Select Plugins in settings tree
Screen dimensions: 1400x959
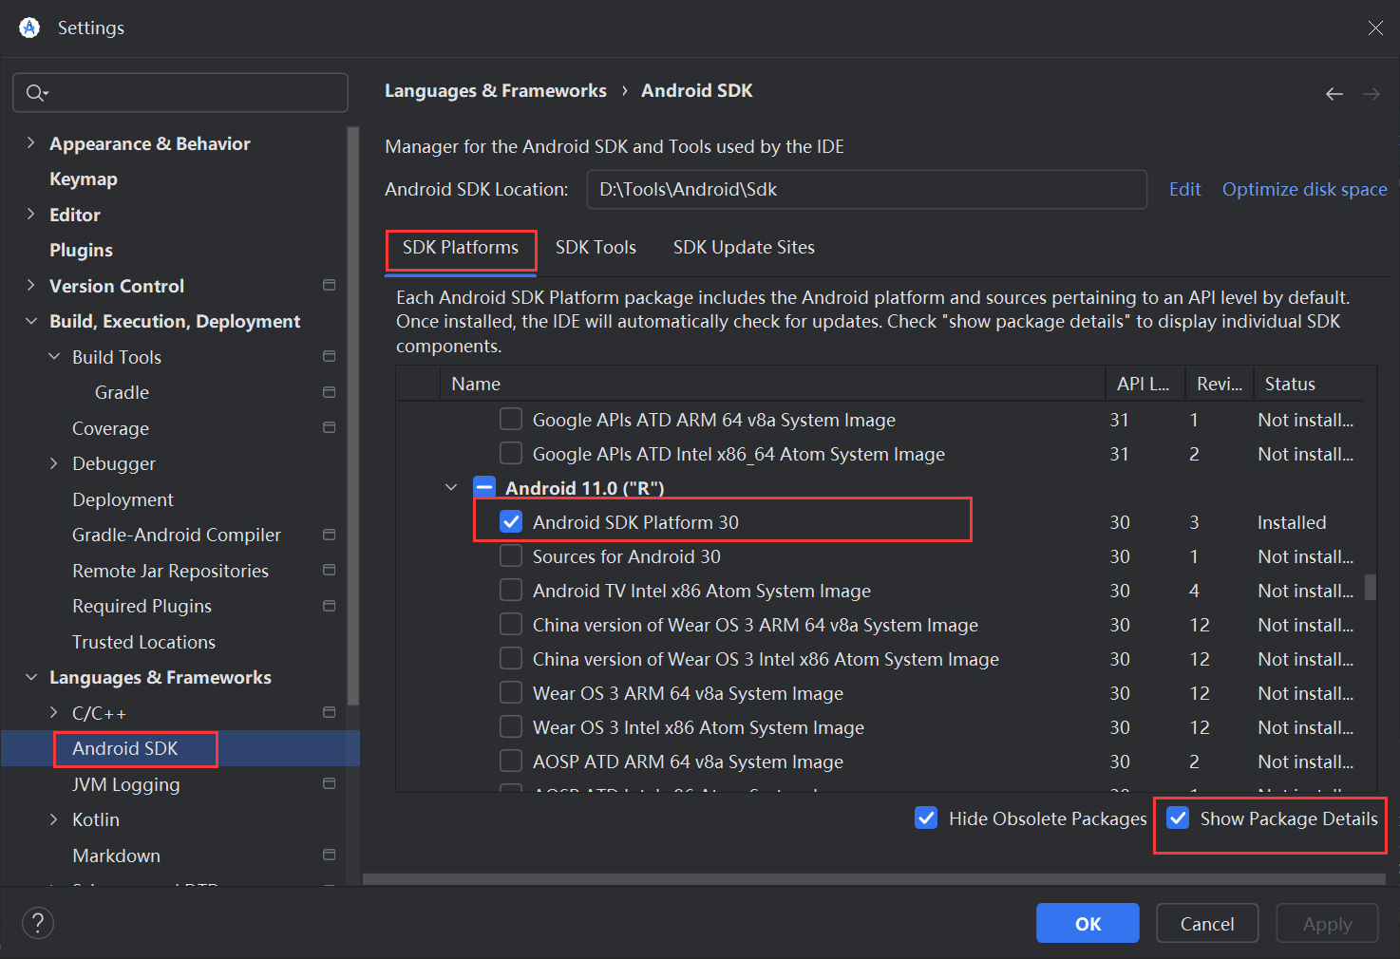click(81, 250)
